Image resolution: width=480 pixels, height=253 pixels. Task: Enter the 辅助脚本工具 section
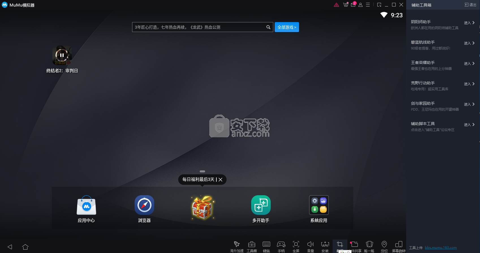coord(470,125)
